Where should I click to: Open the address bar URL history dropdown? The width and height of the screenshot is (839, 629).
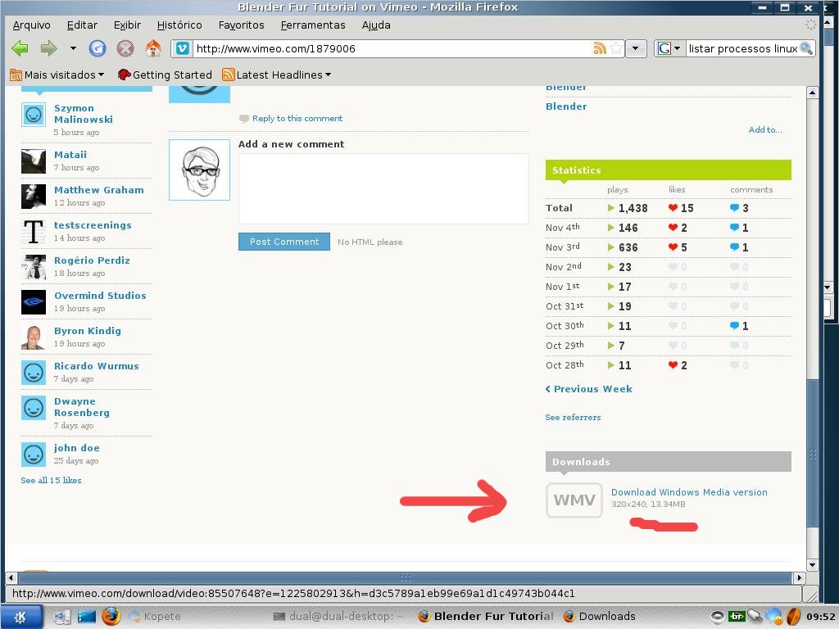(x=636, y=48)
